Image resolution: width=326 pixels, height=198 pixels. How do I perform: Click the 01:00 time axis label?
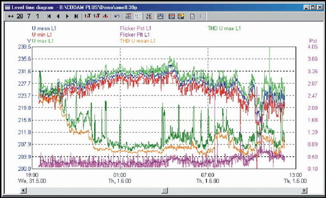click(x=120, y=175)
